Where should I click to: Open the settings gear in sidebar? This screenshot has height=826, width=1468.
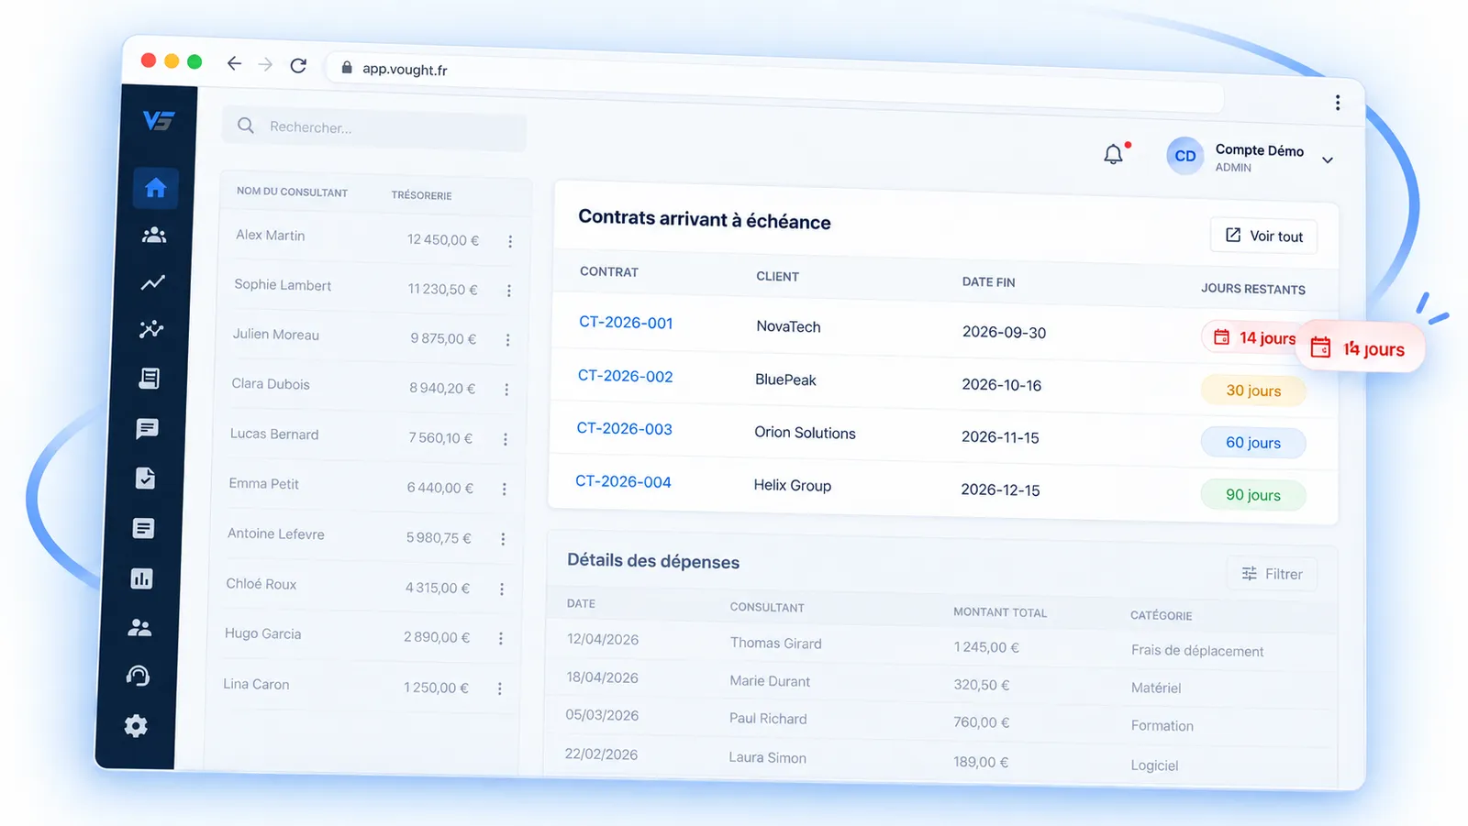coord(136,726)
